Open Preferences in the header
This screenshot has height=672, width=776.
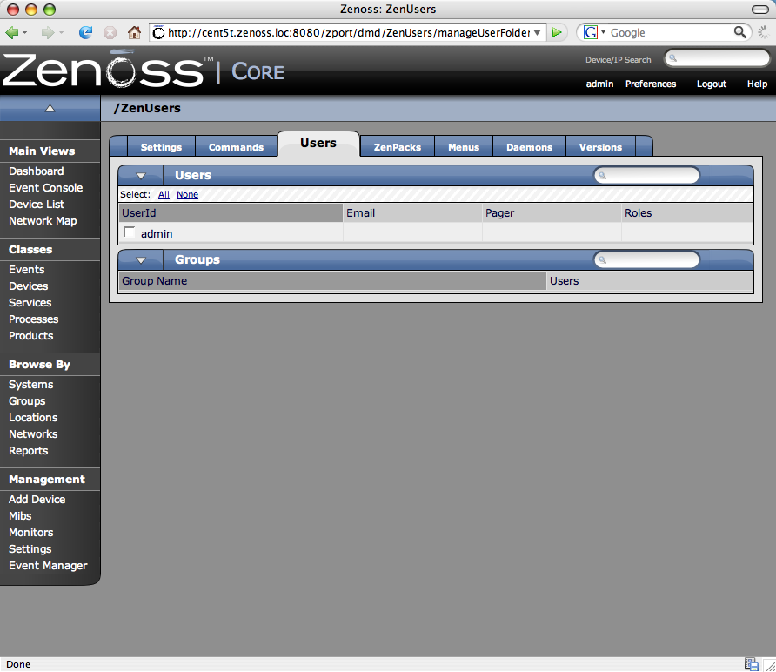point(651,84)
